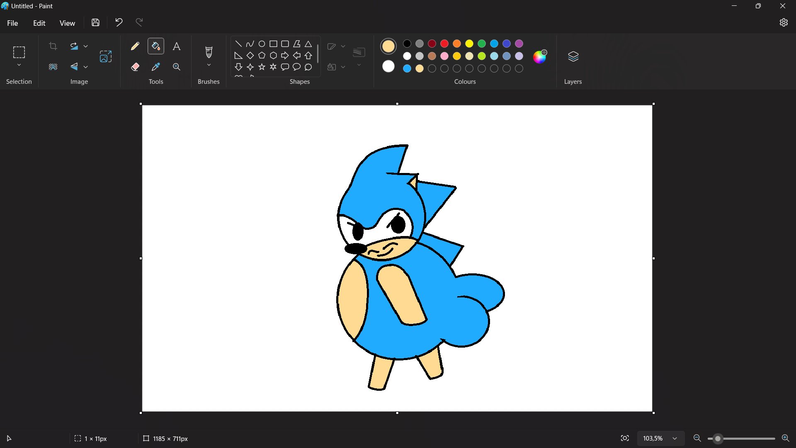Click the Crop image icon
The width and height of the screenshot is (796, 448).
pos(53,46)
